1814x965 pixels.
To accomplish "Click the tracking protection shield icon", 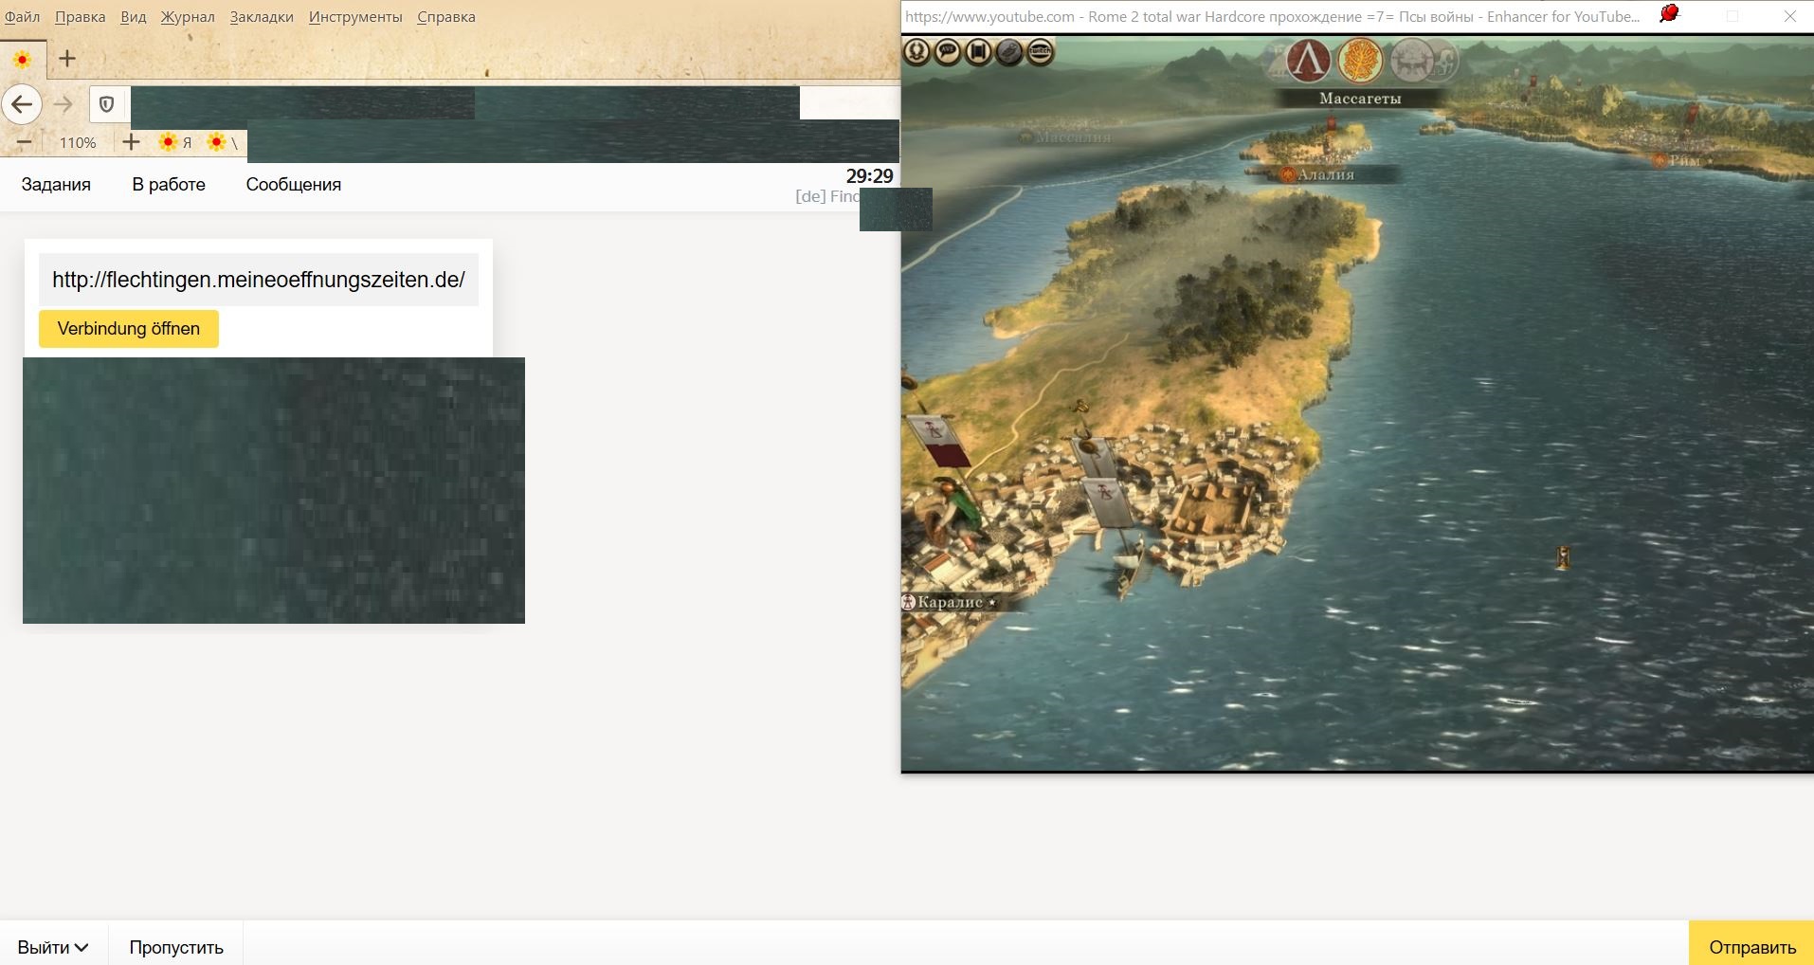I will pyautogui.click(x=107, y=104).
